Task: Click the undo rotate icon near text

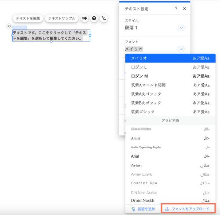Action: (x=9, y=26)
